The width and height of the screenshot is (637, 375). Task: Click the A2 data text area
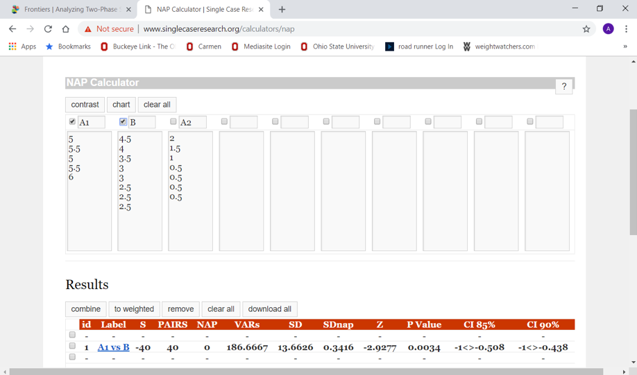point(191,191)
